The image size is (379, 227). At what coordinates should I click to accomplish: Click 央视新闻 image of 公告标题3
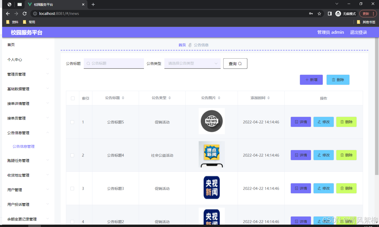pos(211,188)
